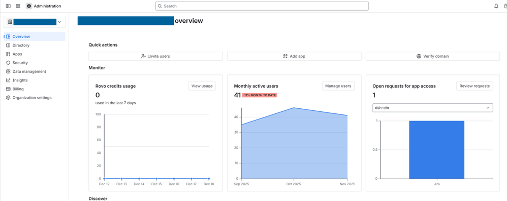Open the dsh-ehr site dropdown
This screenshot has height=201, width=507.
[x=433, y=107]
